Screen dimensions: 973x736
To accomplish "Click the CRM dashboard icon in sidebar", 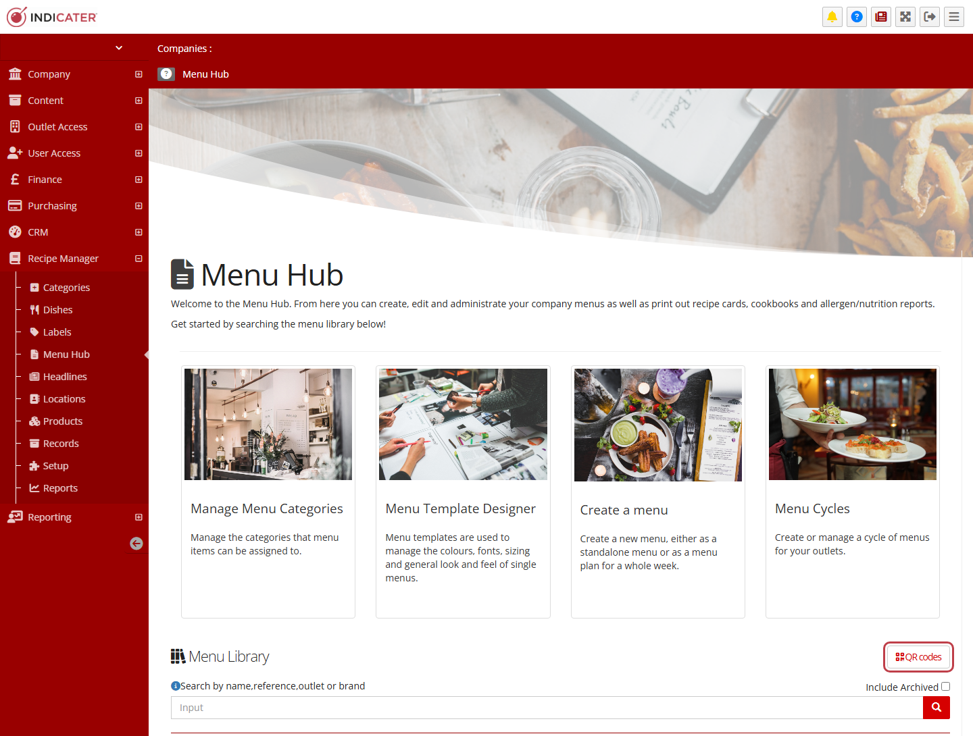I will pos(15,232).
